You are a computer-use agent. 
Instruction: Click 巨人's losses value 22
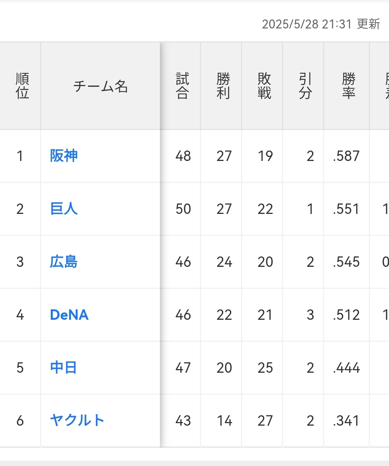point(265,209)
